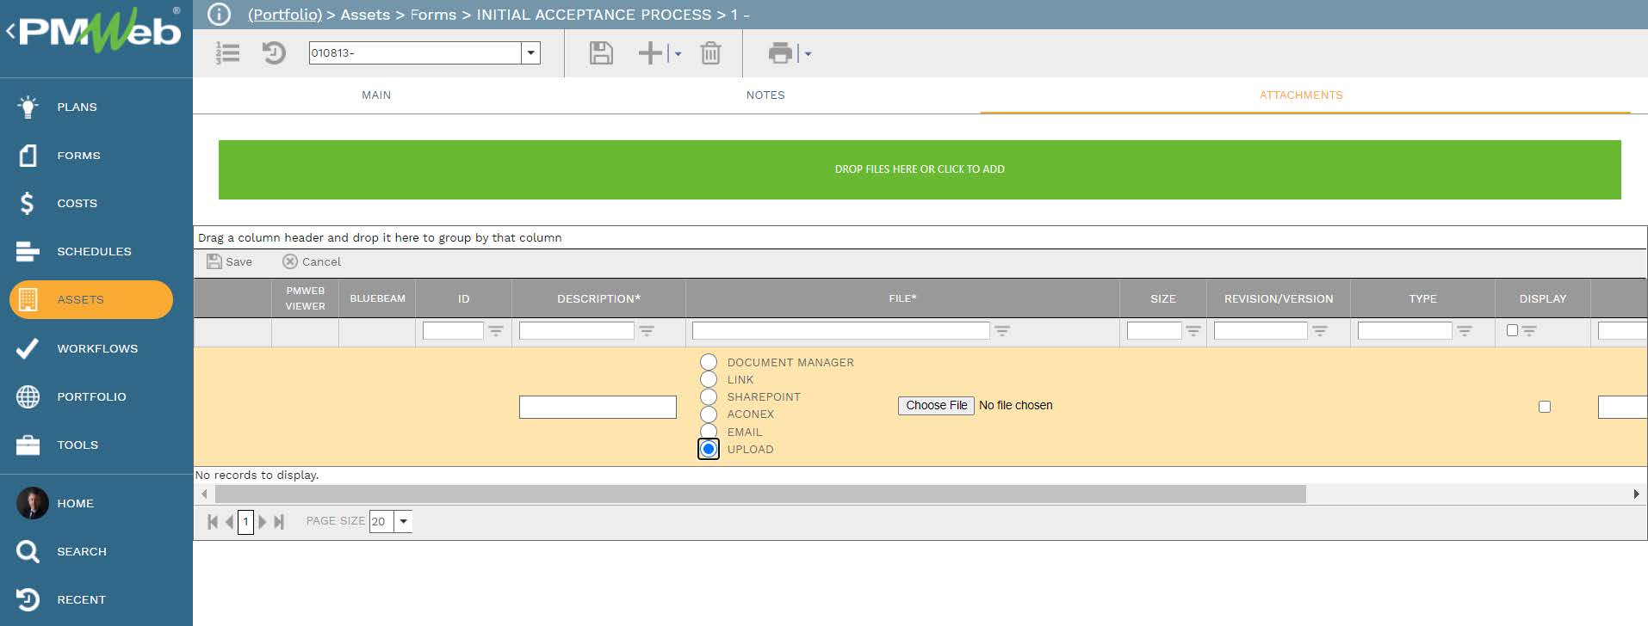Click the Choose File button
This screenshot has height=626, width=1648.
tap(936, 405)
